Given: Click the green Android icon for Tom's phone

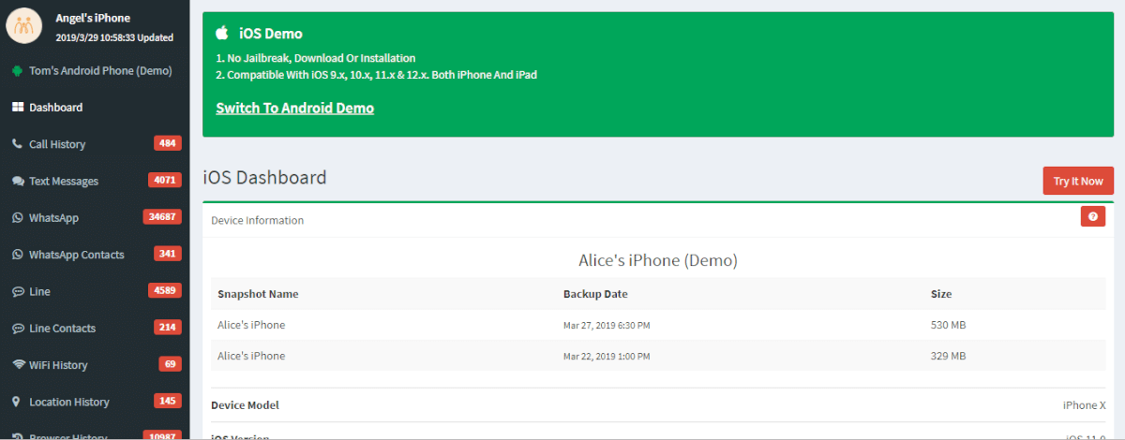Looking at the screenshot, I should pos(17,71).
